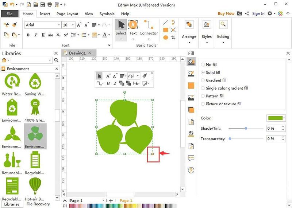This screenshot has width=292, height=208.
Task: Select the crop tool icon
Action: click(x=173, y=37)
